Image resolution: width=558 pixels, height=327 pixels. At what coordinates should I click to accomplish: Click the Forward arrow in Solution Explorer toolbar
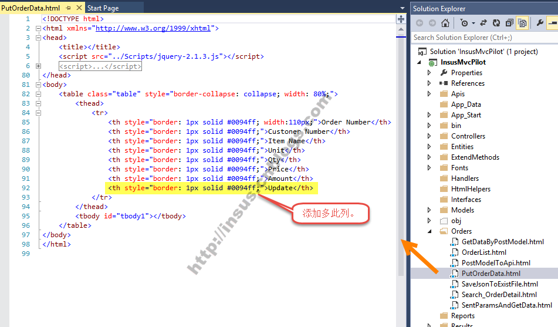pos(432,23)
